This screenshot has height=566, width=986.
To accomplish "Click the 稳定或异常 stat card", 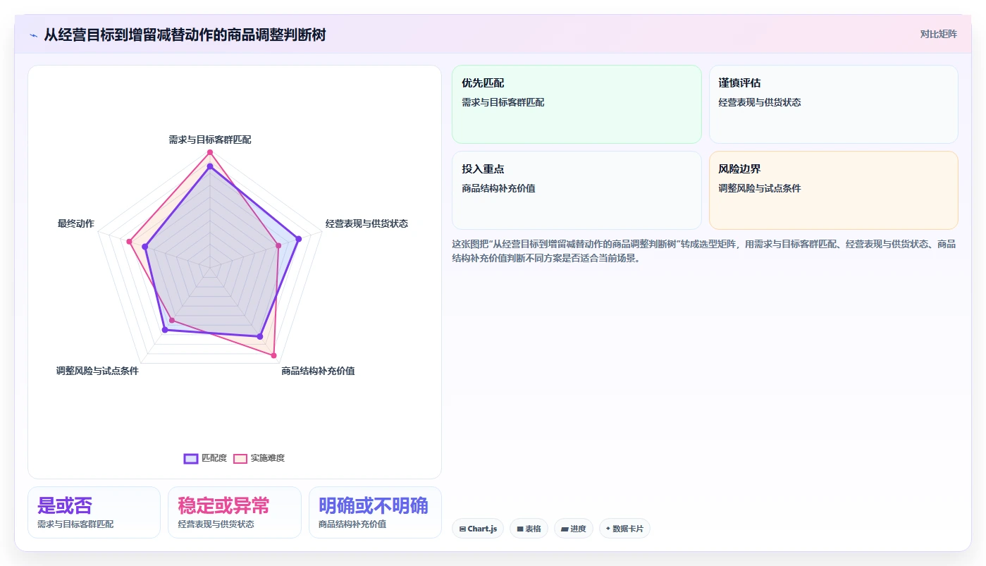I will pyautogui.click(x=235, y=512).
